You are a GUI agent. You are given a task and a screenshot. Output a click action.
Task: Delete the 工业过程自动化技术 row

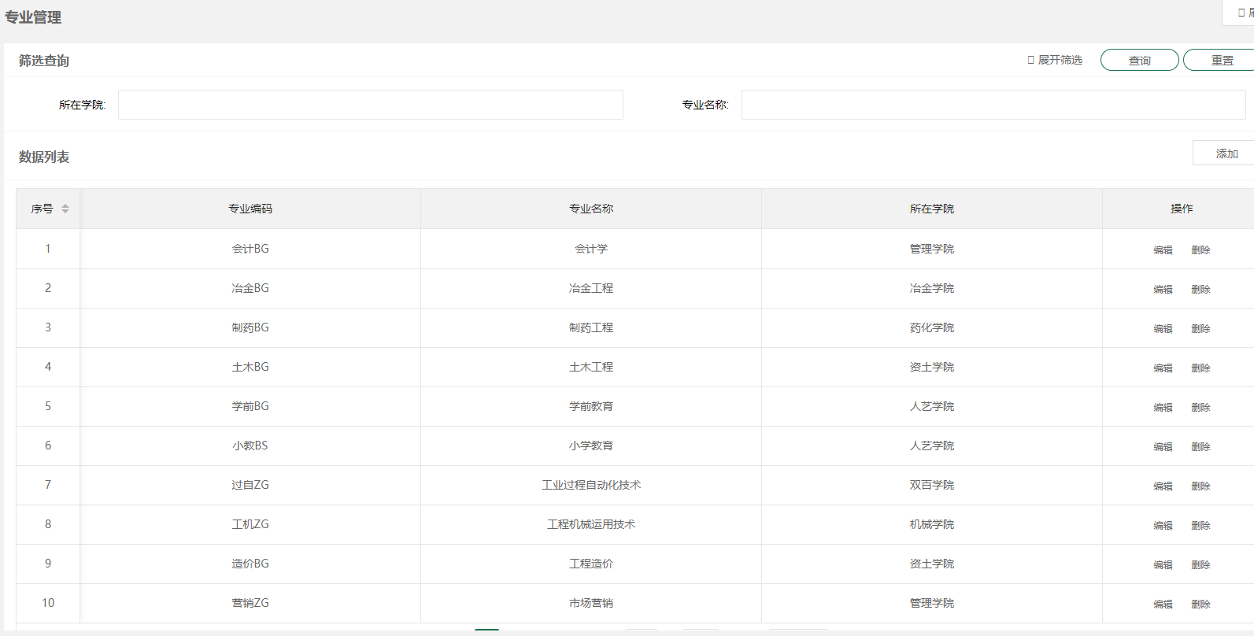pos(1200,486)
